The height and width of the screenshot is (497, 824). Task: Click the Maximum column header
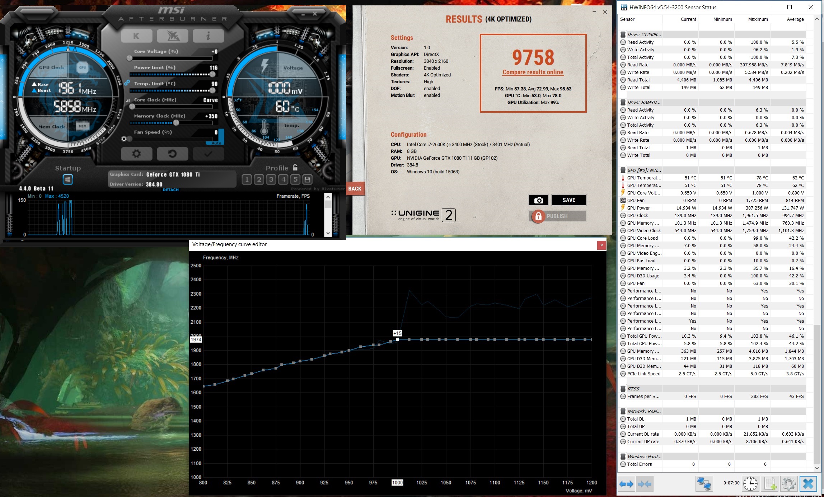[758, 19]
